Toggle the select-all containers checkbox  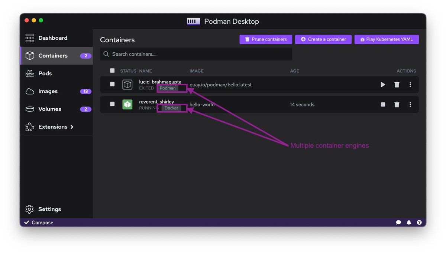112,70
